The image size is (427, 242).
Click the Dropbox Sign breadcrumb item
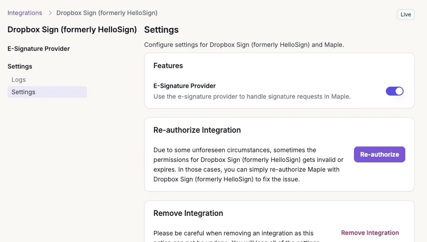(x=107, y=13)
